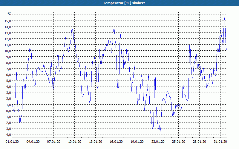
Task: Click the chart title 'Temperatur [°C] skaliert'
Action: coord(124,3)
